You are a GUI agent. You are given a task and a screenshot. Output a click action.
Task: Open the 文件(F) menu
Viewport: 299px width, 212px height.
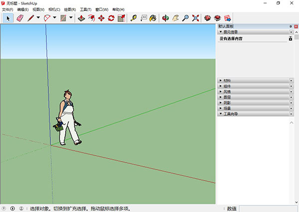(x=7, y=9)
